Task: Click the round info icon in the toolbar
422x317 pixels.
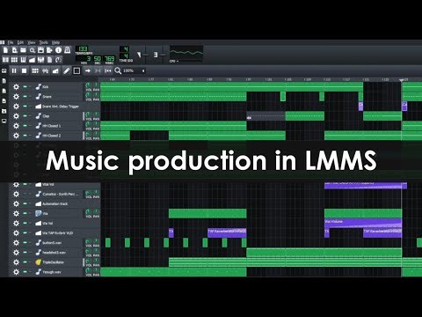Action: coord(58,50)
